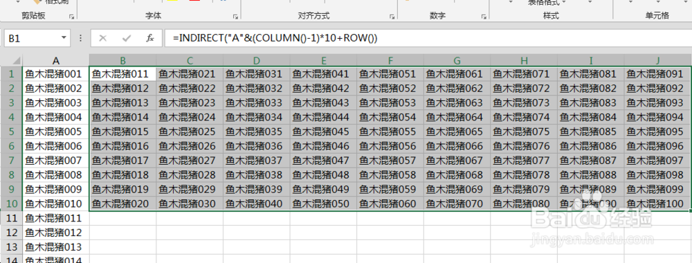Click cell containing 鱼木混猪010 in column A
Viewport: 692px width, 263px height.
pos(56,203)
